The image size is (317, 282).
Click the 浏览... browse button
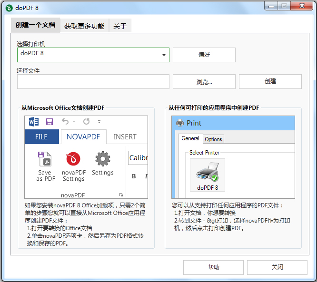click(x=204, y=81)
